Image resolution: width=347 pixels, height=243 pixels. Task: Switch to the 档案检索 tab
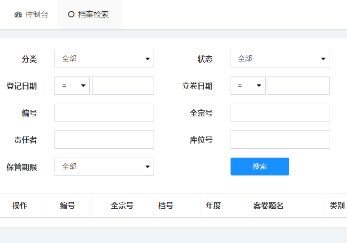90,15
